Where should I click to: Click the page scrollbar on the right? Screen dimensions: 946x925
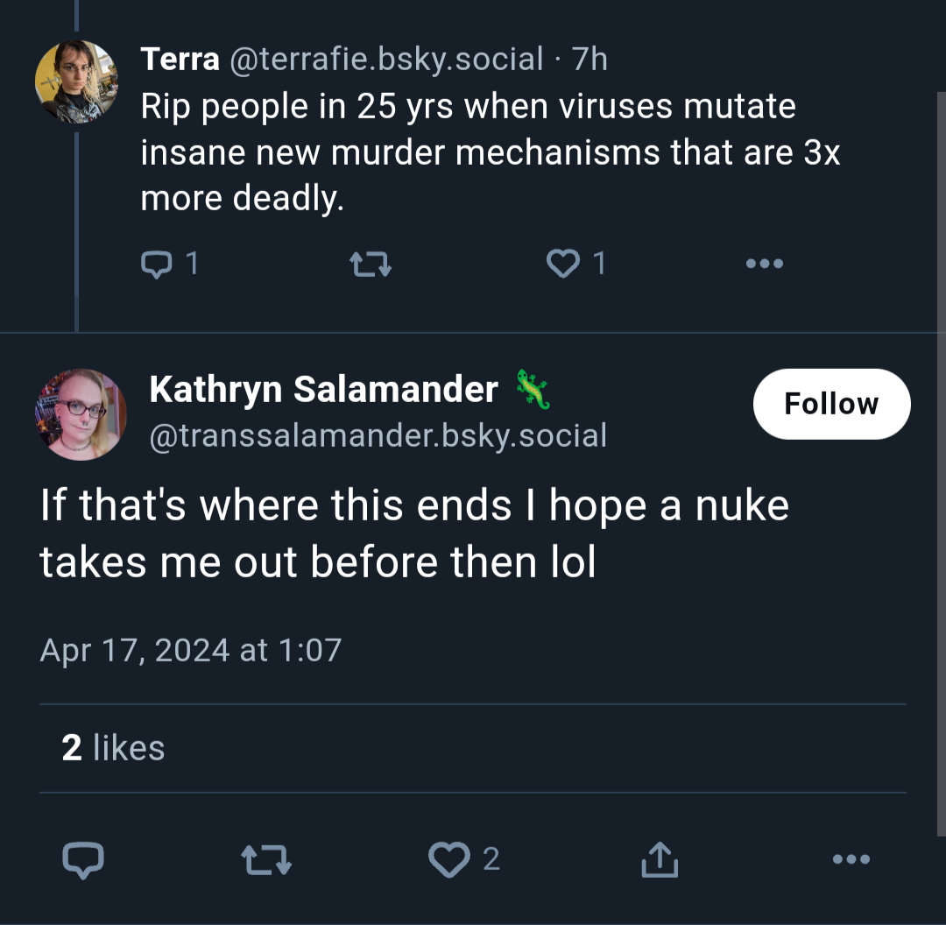coord(941,463)
